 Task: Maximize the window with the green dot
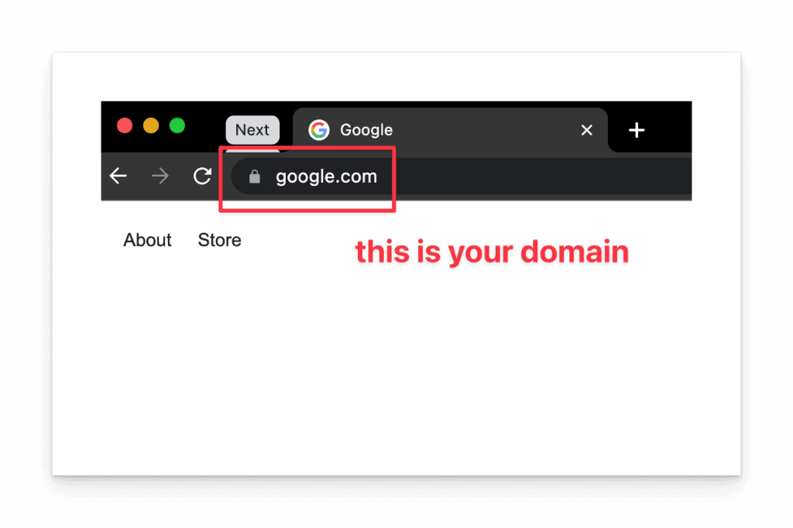pos(177,125)
